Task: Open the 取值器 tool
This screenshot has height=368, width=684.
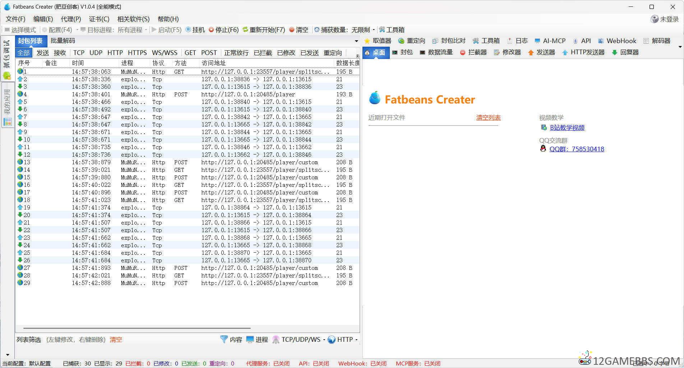Action: click(378, 41)
